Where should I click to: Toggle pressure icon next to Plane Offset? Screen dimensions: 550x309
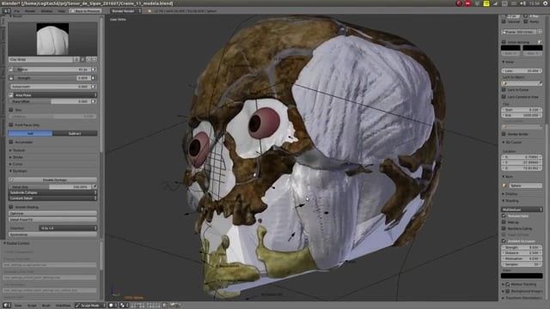coord(94,101)
